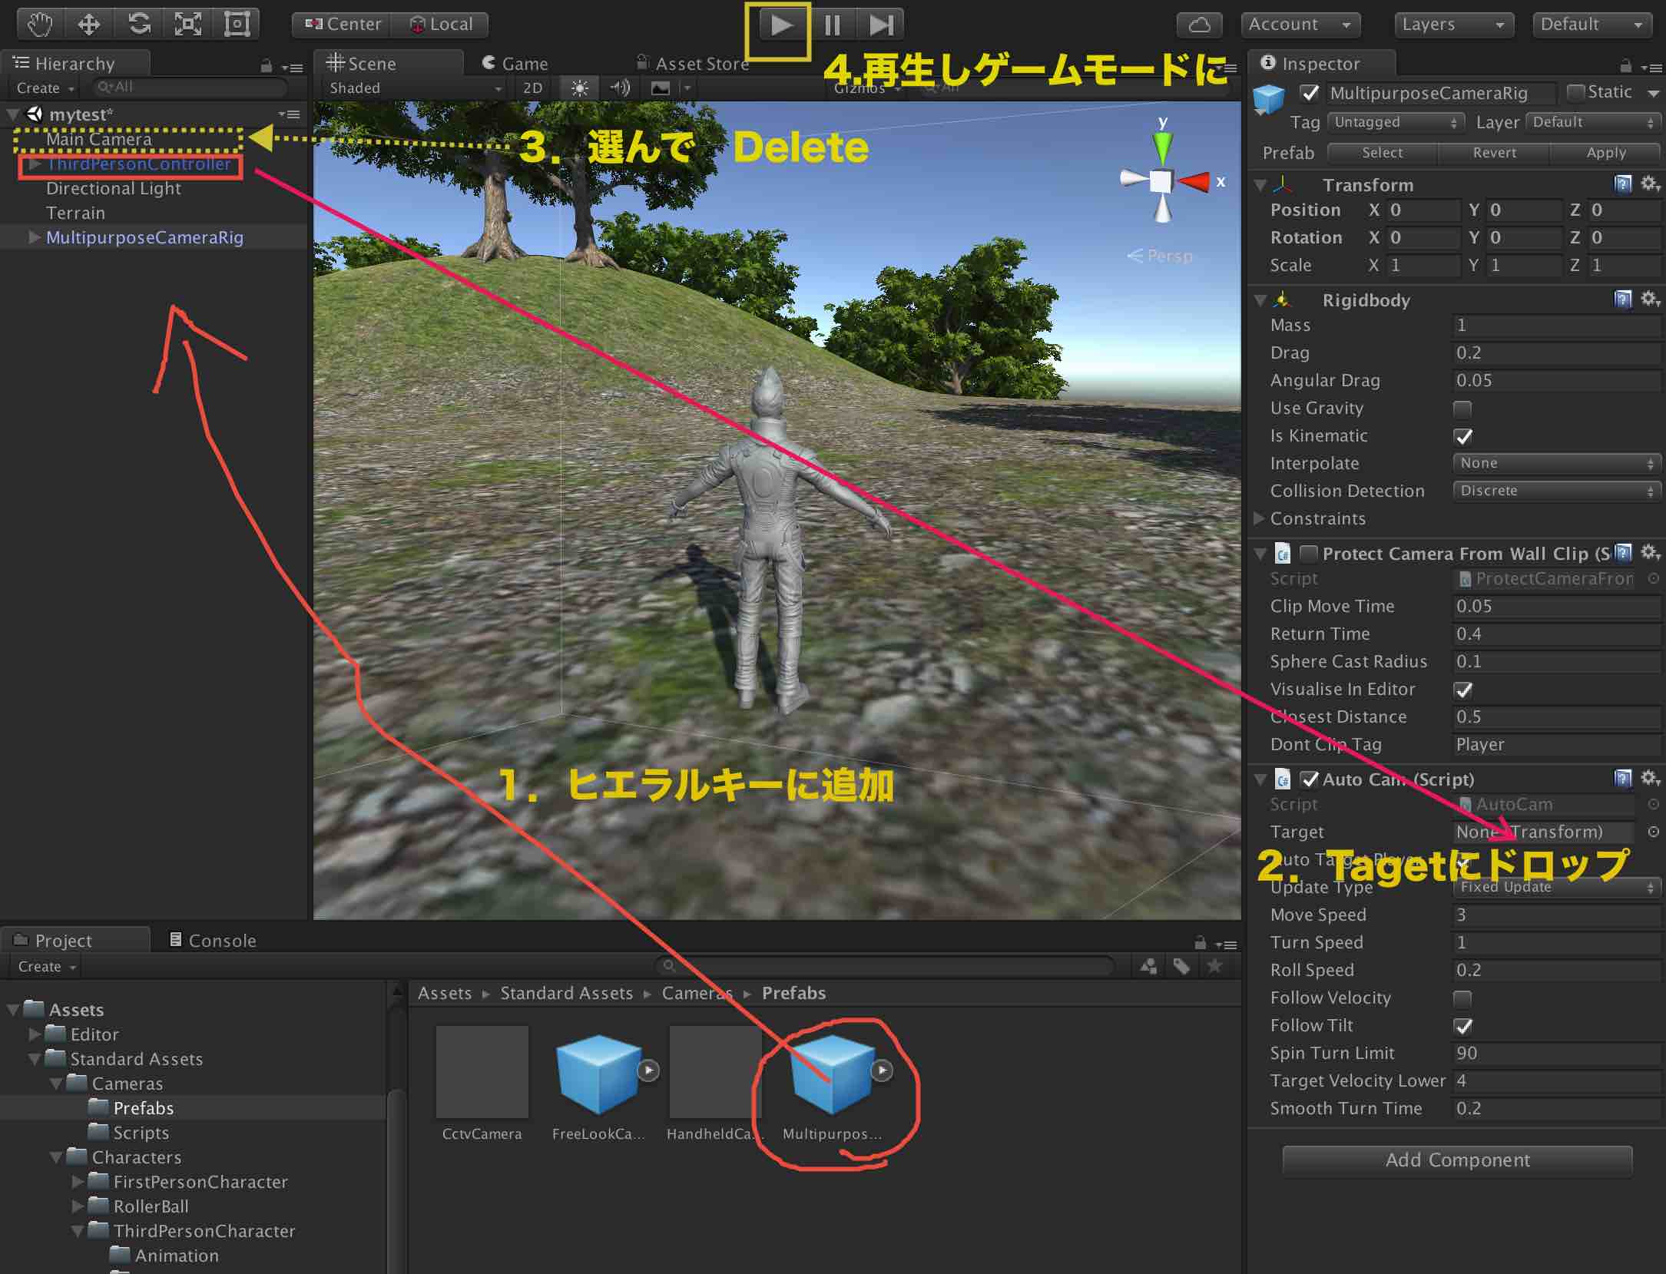The width and height of the screenshot is (1666, 1274).
Task: Click Project search by type icon
Action: [x=1148, y=967]
